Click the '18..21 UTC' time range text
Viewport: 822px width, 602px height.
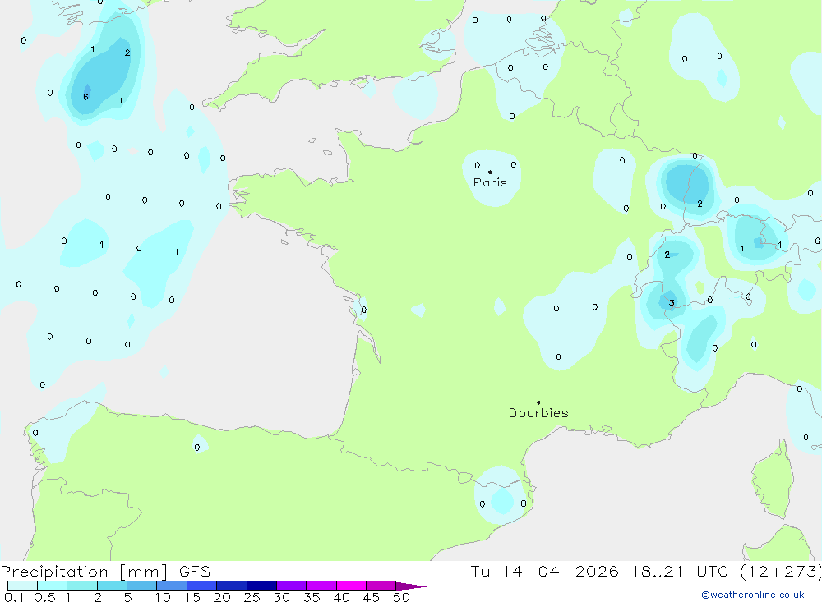(x=680, y=571)
